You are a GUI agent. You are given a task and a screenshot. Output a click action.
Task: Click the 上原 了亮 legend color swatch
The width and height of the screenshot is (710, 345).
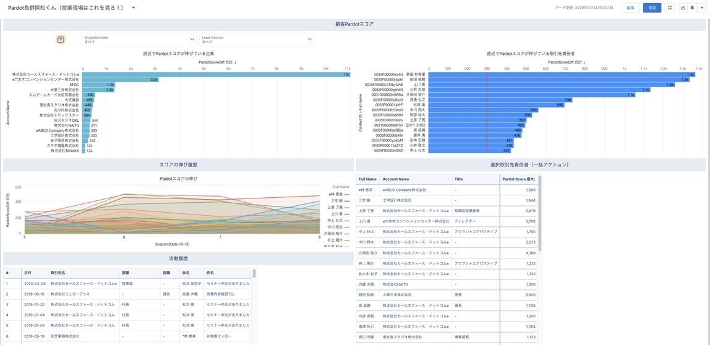point(347,207)
